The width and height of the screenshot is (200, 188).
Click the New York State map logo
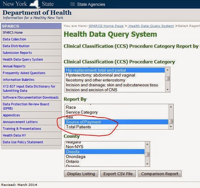click(x=35, y=4)
